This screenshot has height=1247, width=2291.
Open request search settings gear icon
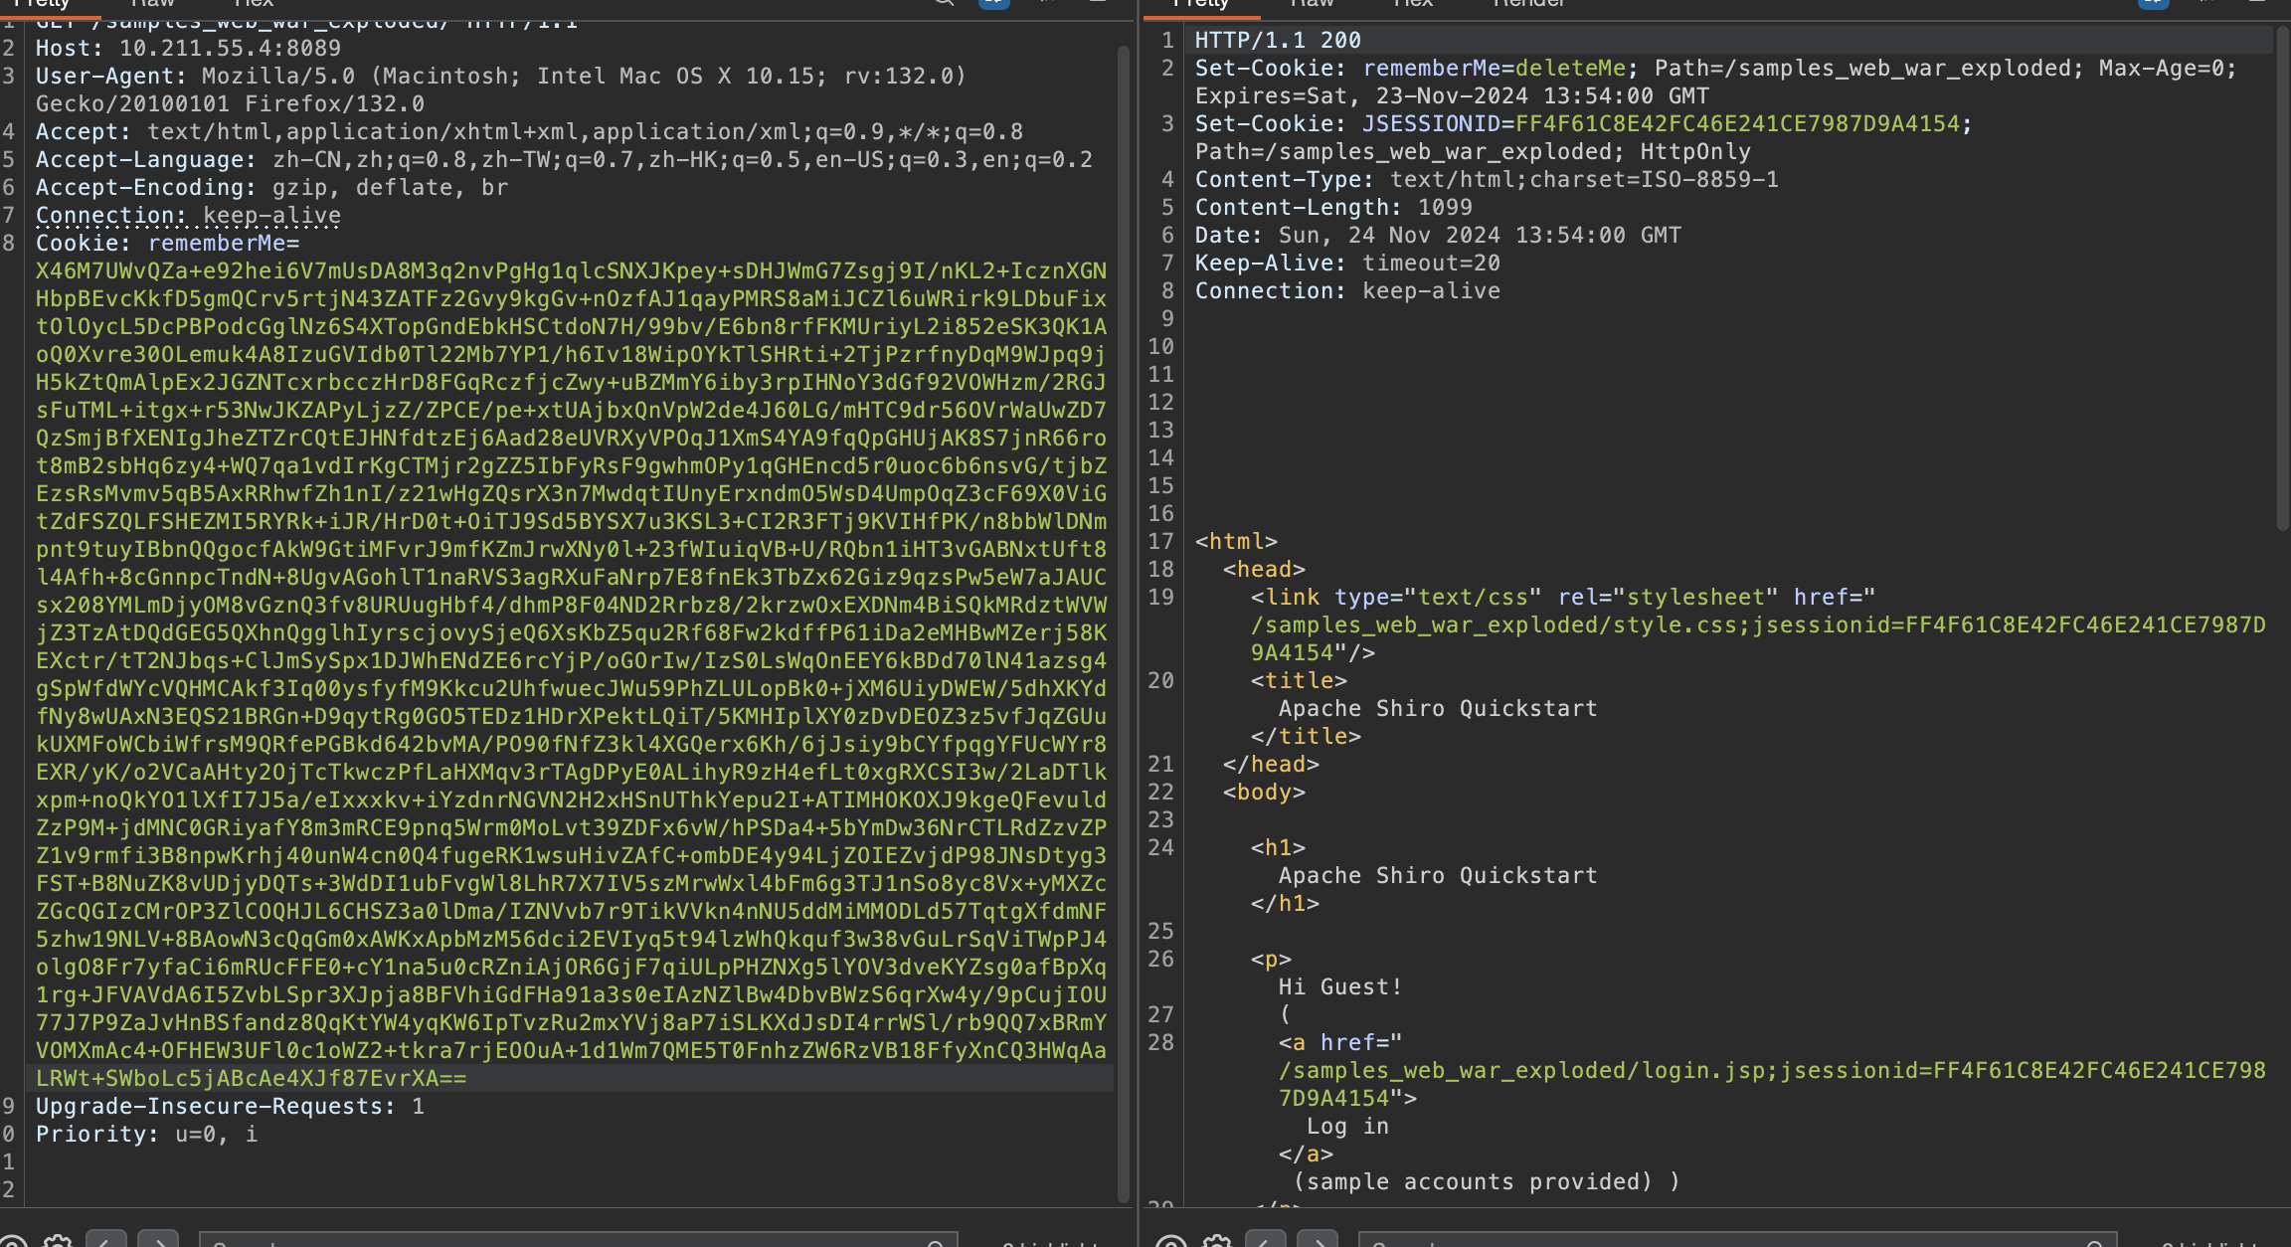58,1242
